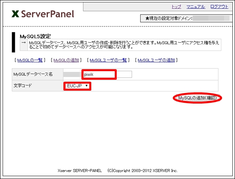The width and height of the screenshot is (235, 179).
Task: Click the 文字コード label
Action: coord(23,86)
